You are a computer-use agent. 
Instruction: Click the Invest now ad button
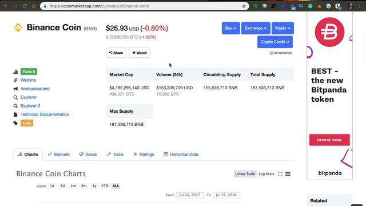[x=329, y=140]
